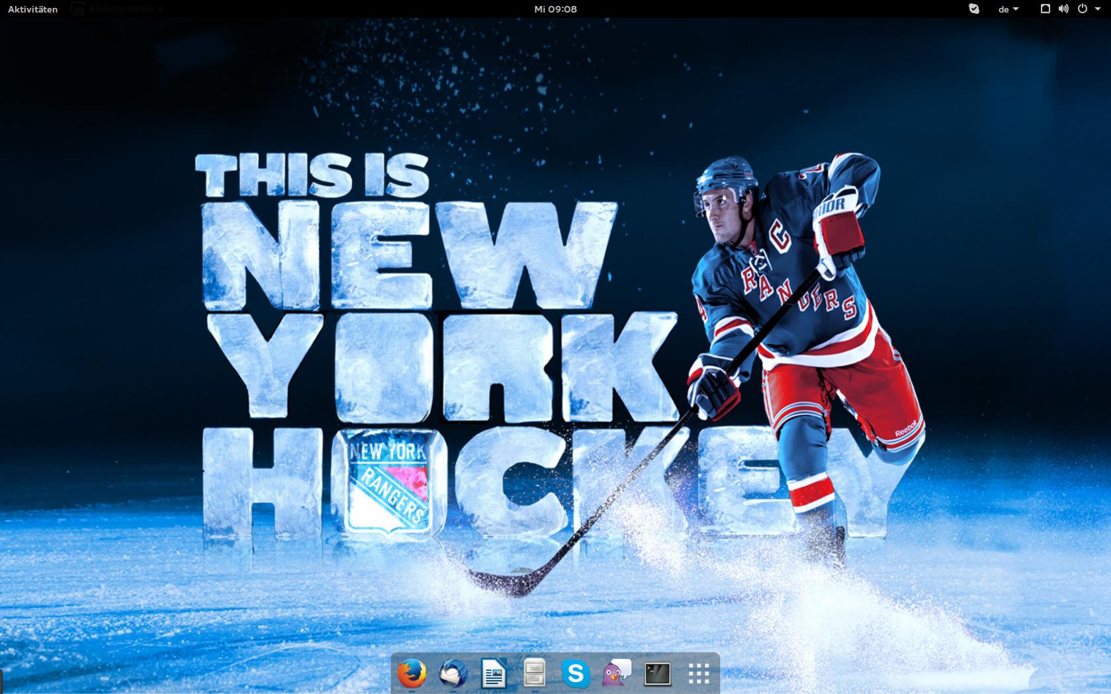Screen dimensions: 1111x694
Task: Click the power icon in top bar
Action: [x=1083, y=9]
